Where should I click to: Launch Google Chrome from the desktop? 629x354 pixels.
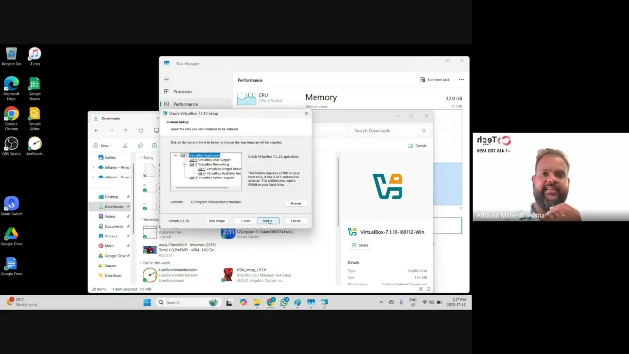pyautogui.click(x=11, y=118)
